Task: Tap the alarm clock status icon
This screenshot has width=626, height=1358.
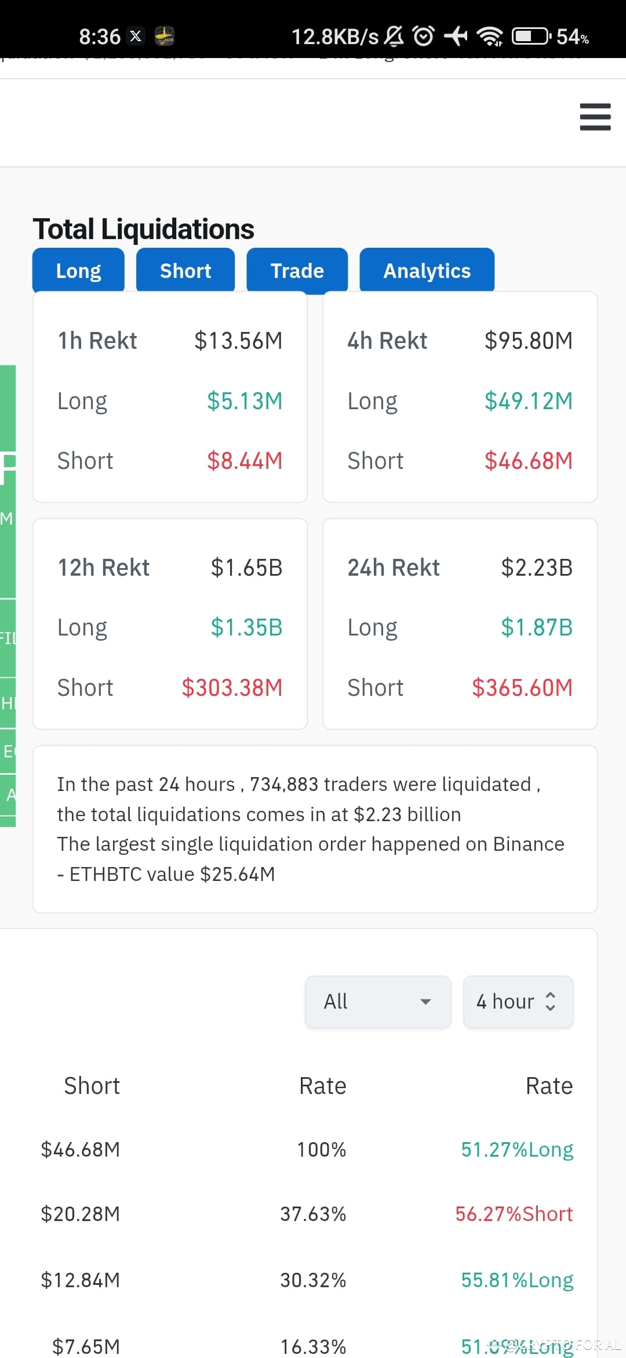Action: coord(424,36)
